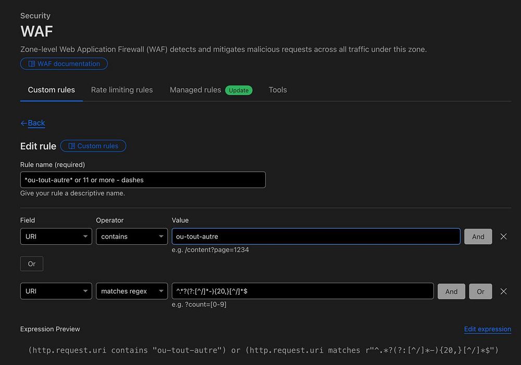Click into the Rule name input field
521x365 pixels.
[x=143, y=180]
